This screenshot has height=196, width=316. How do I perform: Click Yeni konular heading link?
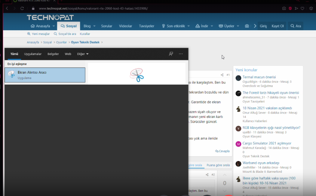[247, 70]
